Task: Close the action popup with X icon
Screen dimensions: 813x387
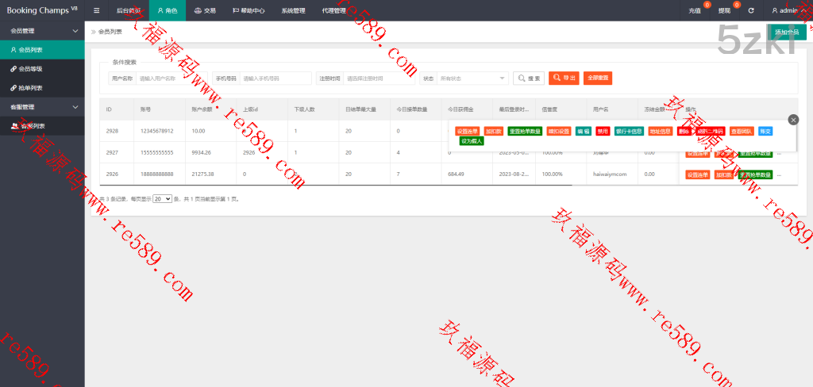Action: (793, 120)
